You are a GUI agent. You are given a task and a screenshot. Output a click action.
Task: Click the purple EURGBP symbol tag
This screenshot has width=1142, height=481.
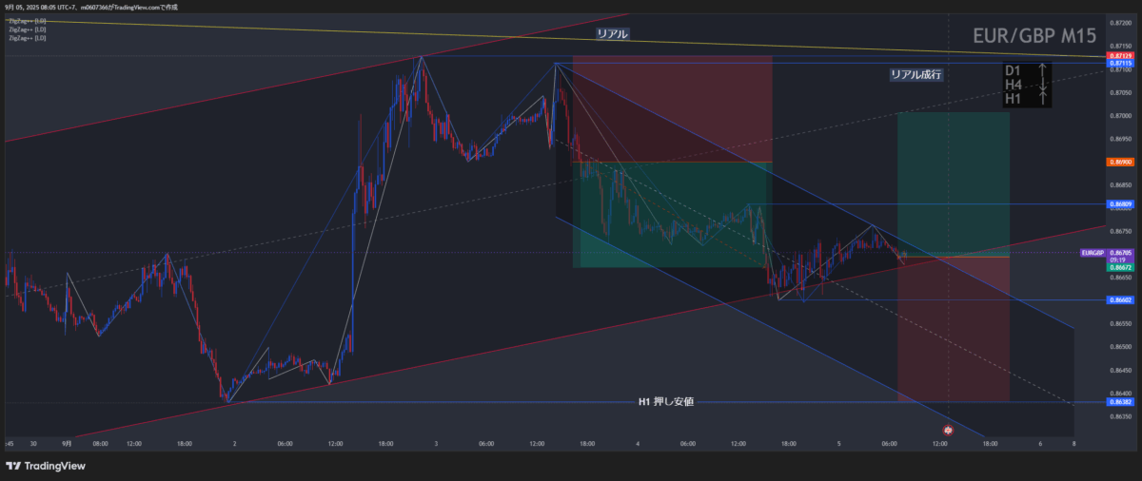click(1091, 253)
